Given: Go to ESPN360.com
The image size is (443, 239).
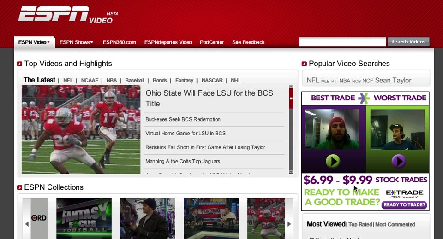Looking at the screenshot, I should coord(119,42).
